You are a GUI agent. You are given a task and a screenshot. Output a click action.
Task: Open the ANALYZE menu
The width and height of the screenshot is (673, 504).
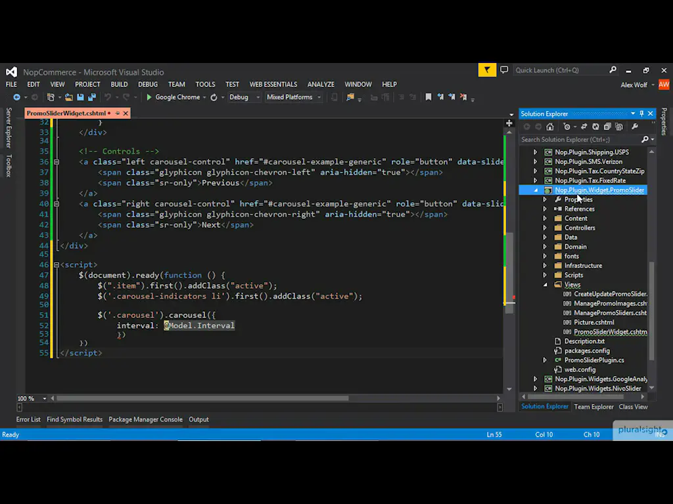pyautogui.click(x=321, y=85)
